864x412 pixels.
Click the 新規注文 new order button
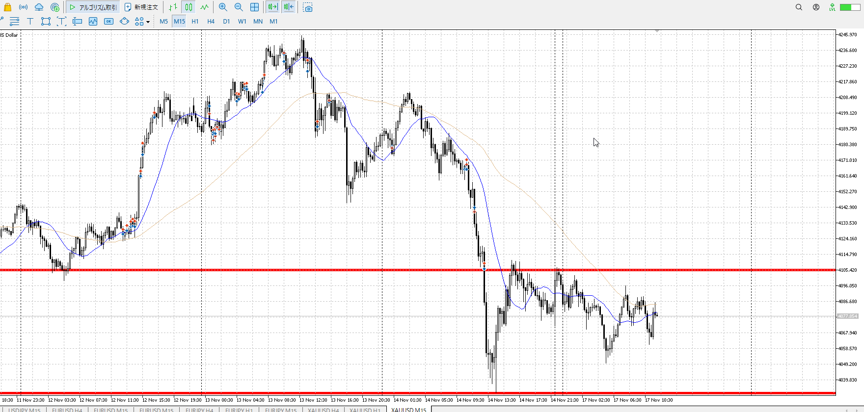(x=141, y=7)
